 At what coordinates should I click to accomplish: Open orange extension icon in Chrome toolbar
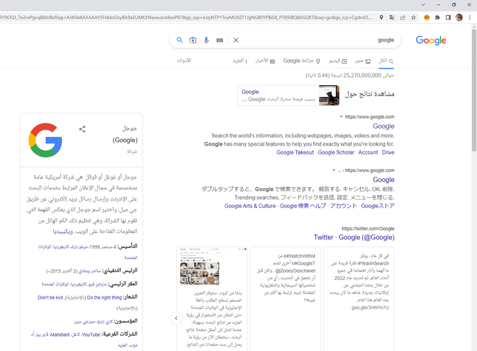[x=427, y=17]
